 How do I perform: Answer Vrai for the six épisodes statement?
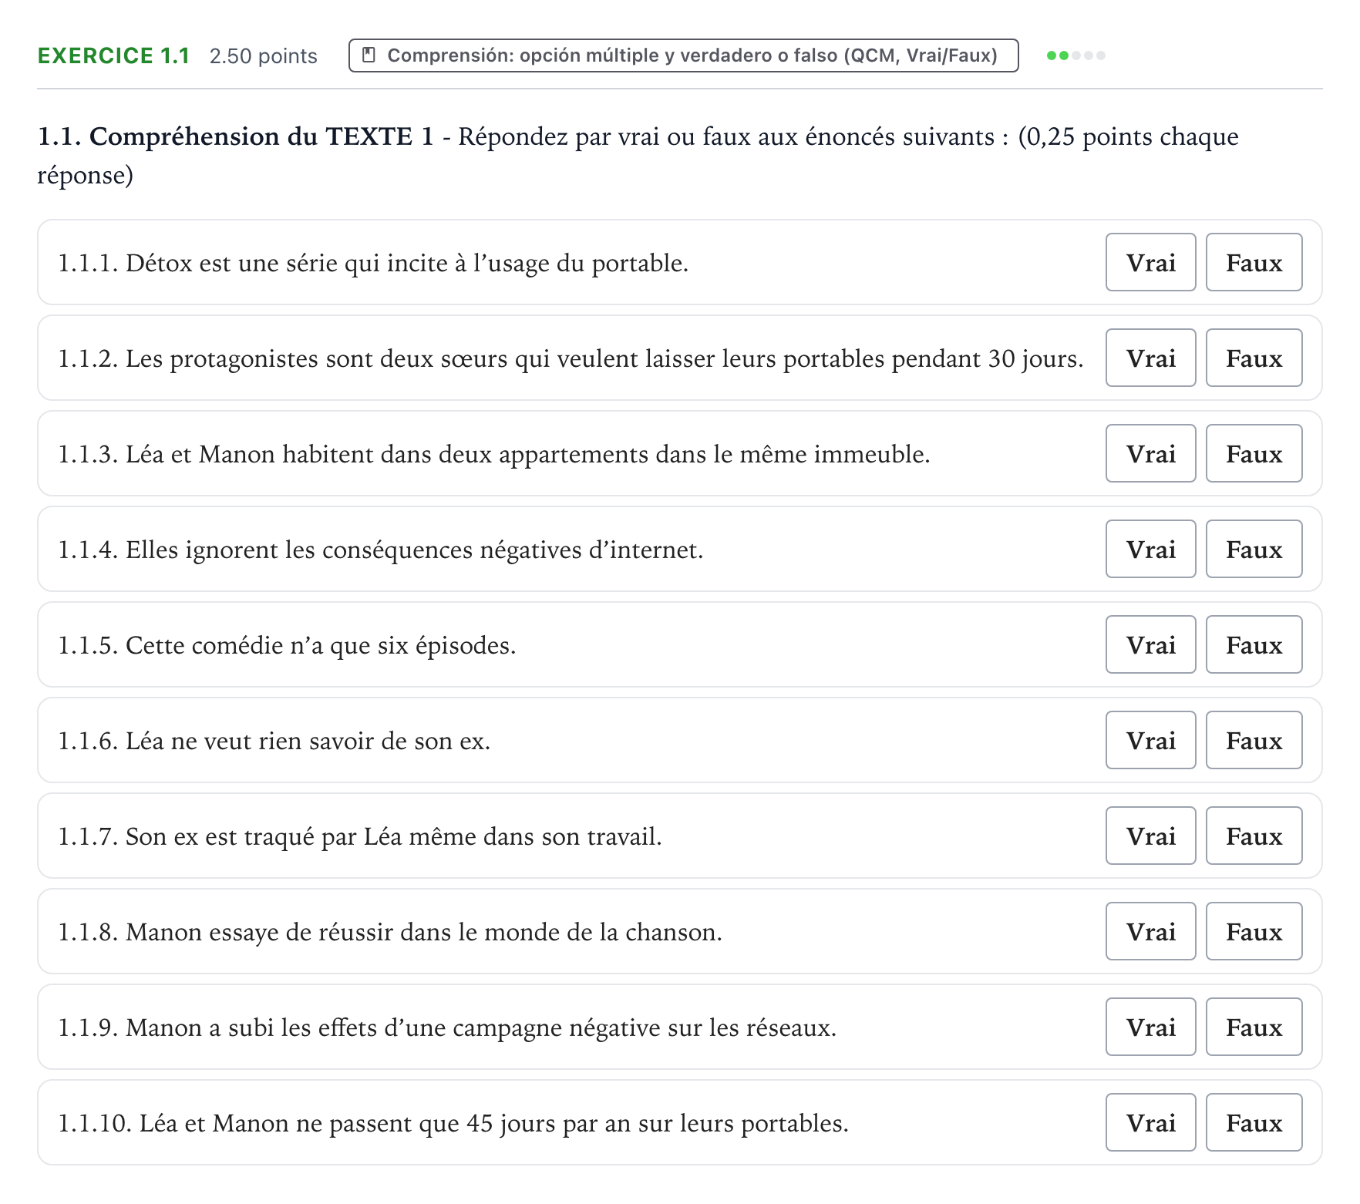point(1150,644)
